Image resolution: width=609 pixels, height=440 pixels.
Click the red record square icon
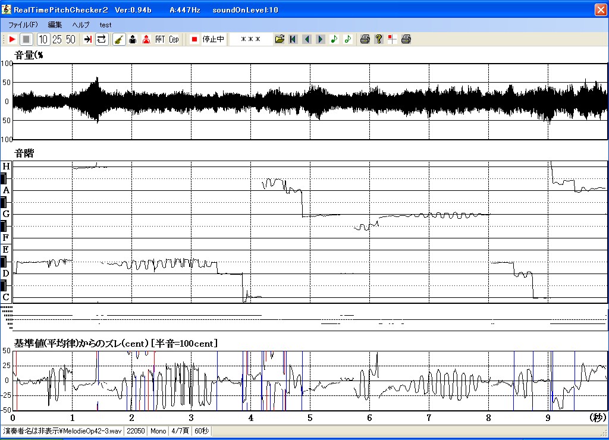click(194, 39)
